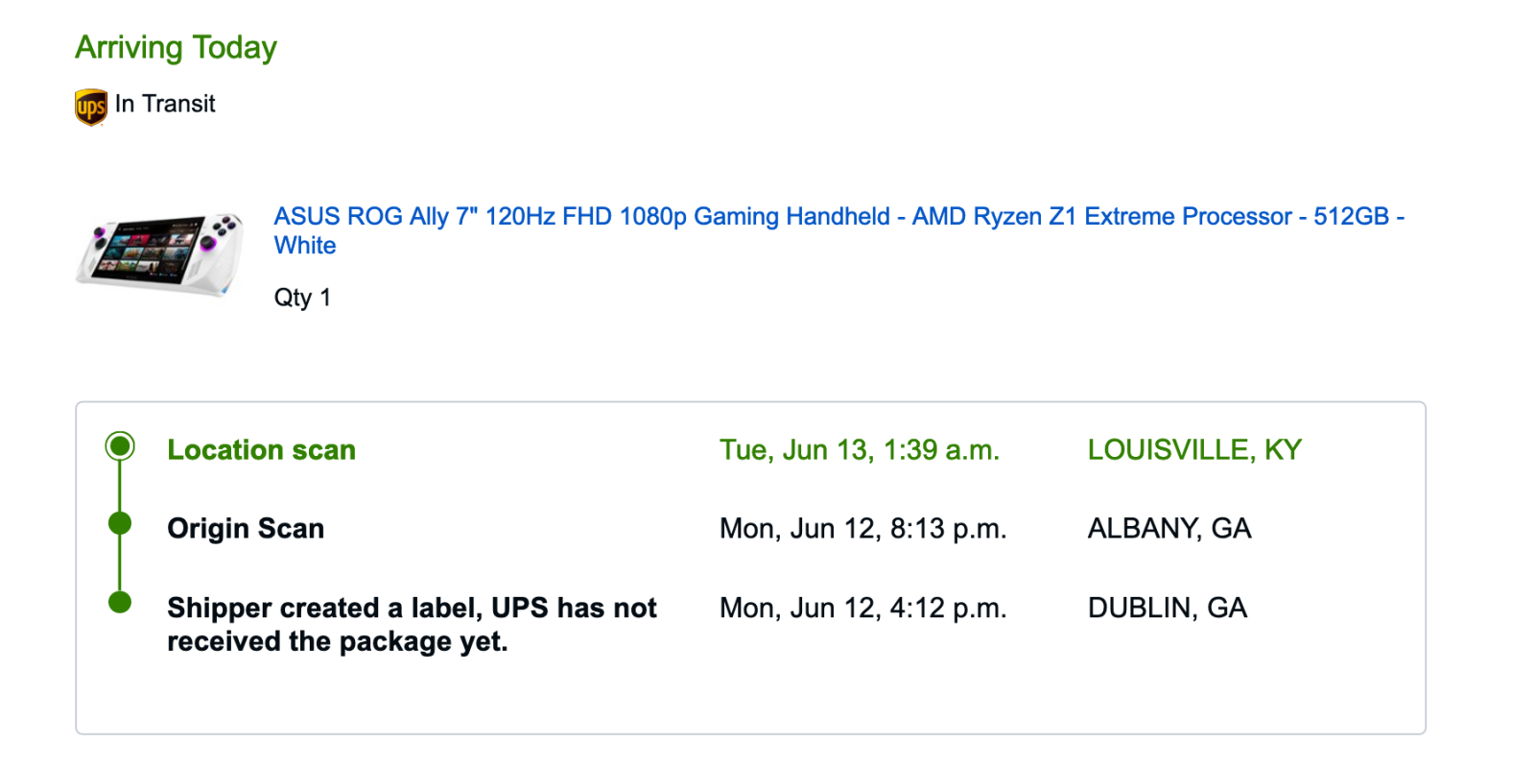Click the ALBANY, GA location
Screen dimensions: 1535x766
coord(1169,528)
